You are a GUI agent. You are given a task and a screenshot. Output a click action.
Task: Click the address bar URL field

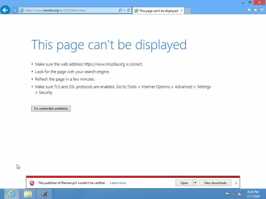[70, 10]
